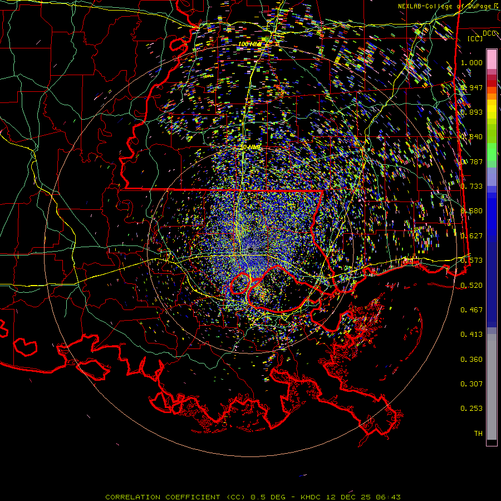Click the 0.520 legend value
Image resolution: width=501 pixels, height=501 pixels.
click(471, 285)
